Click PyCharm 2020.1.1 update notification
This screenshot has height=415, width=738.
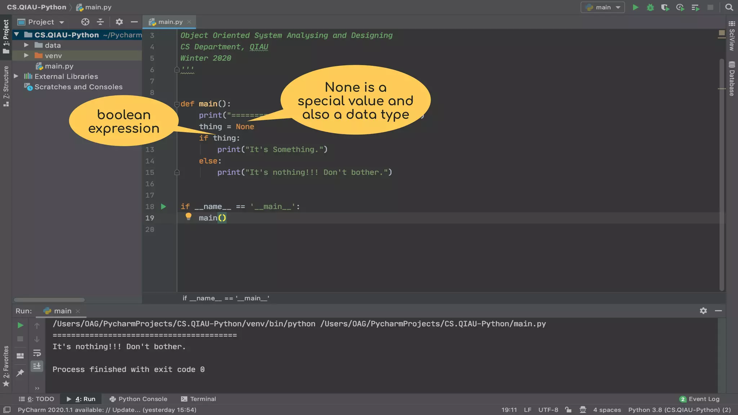(x=107, y=410)
